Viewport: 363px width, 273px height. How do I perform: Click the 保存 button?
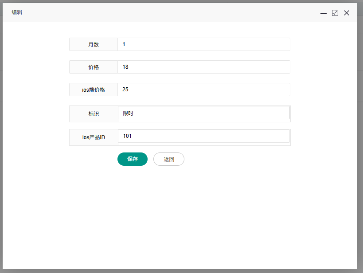click(133, 159)
